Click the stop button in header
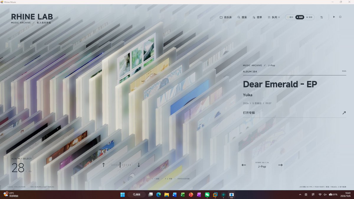 point(340,17)
